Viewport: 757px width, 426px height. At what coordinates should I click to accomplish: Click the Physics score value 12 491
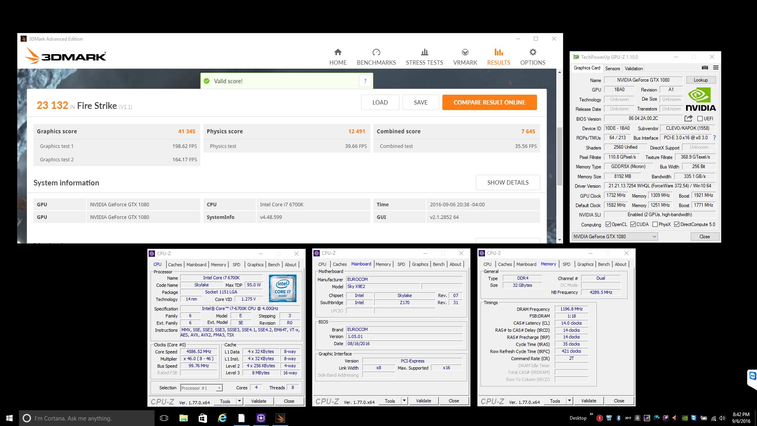[x=356, y=131]
